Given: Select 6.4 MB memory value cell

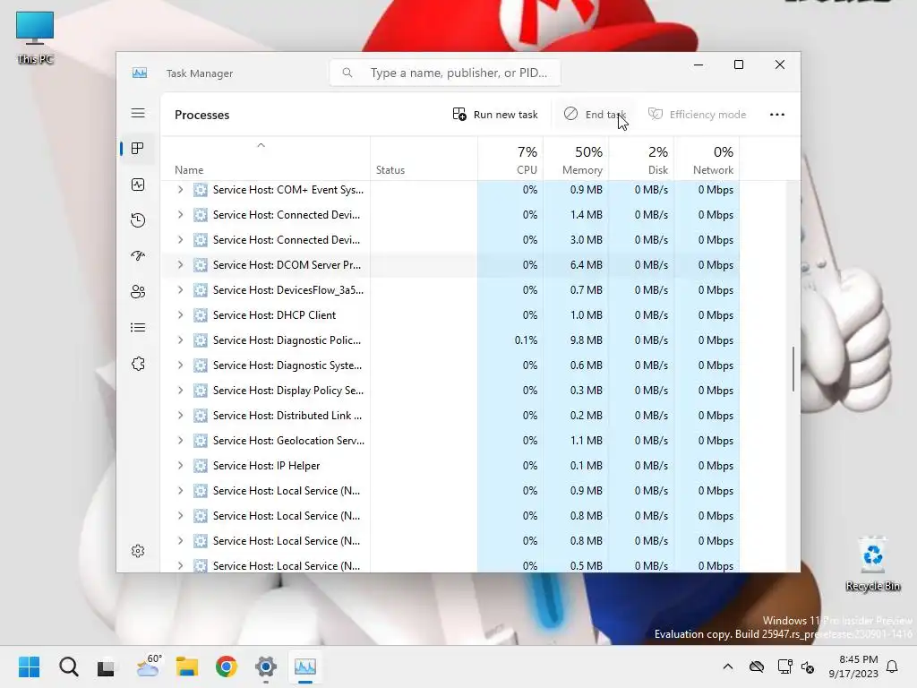Looking at the screenshot, I should (x=576, y=265).
